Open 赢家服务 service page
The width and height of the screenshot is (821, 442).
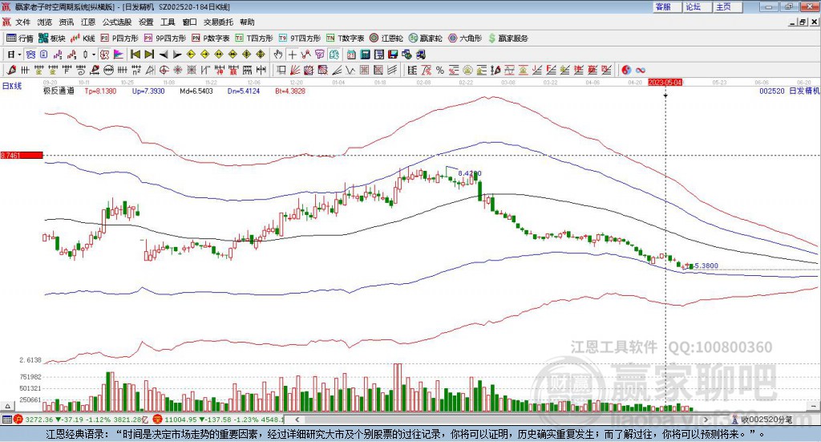tap(508, 39)
